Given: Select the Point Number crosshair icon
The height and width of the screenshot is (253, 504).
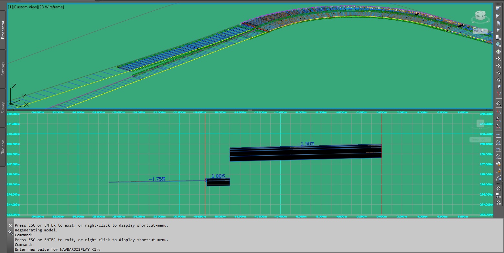Looking at the screenshot, I should click(x=499, y=59).
